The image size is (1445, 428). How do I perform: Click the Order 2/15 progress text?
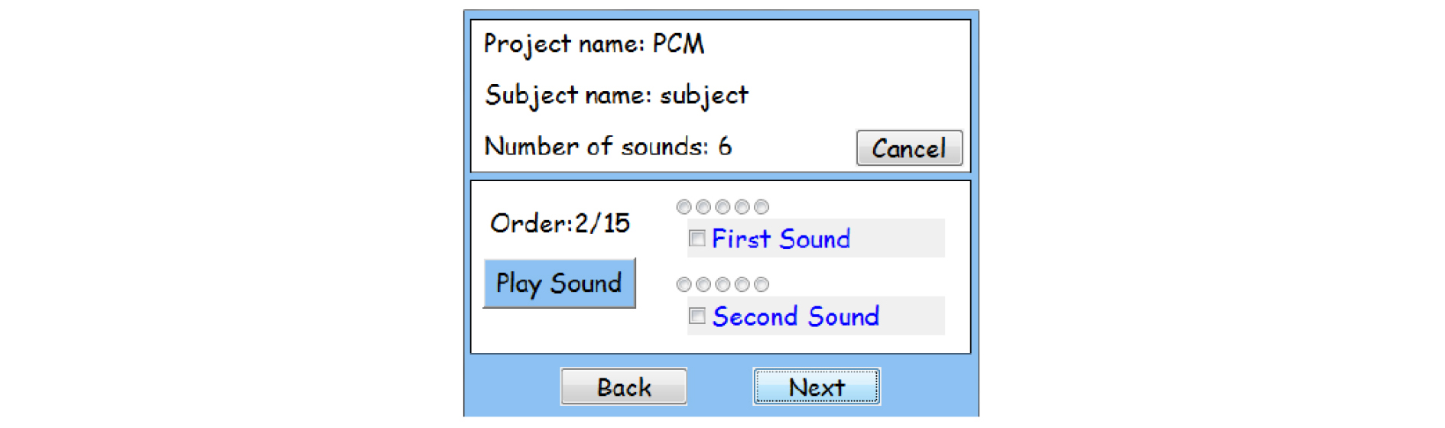560,223
